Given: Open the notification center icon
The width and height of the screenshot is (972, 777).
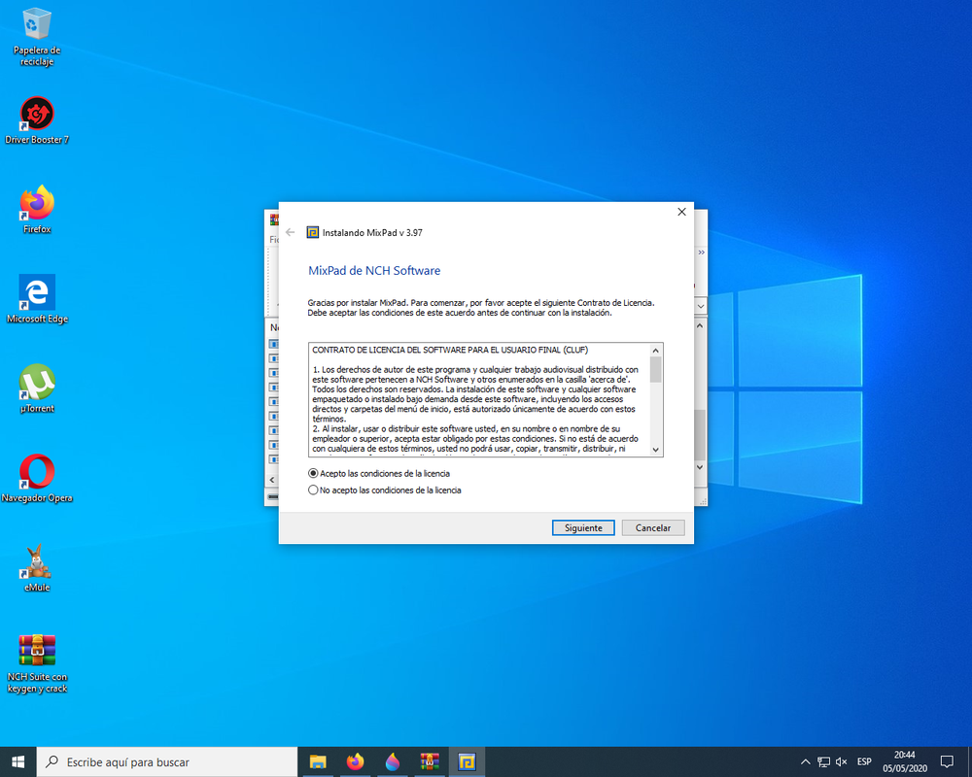Looking at the screenshot, I should 947,762.
